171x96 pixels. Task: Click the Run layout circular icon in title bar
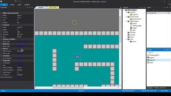pos(15,2)
